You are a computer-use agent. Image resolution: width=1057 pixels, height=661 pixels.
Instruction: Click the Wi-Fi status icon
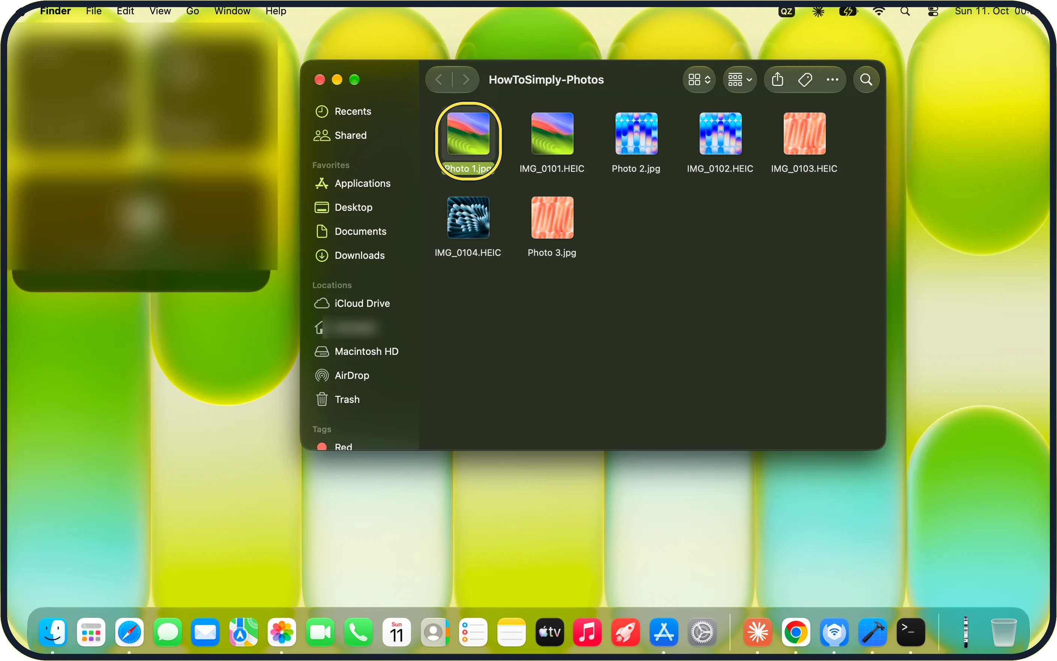click(x=878, y=11)
